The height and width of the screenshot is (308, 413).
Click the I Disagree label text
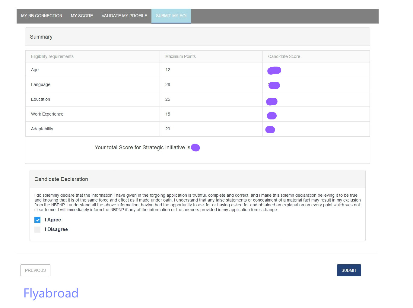[56, 230]
